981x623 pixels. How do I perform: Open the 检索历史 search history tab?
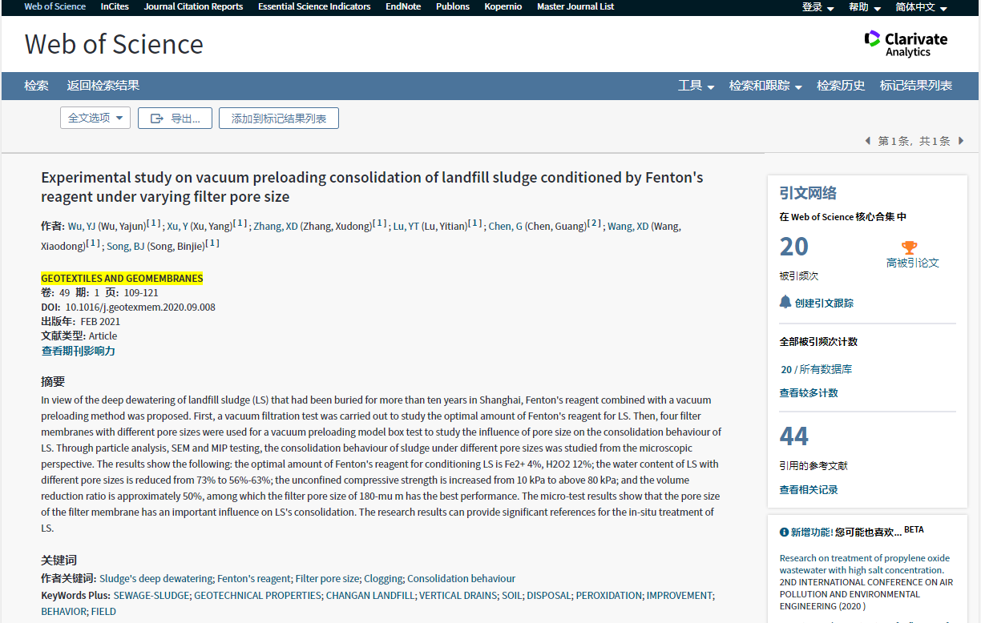pyautogui.click(x=841, y=86)
